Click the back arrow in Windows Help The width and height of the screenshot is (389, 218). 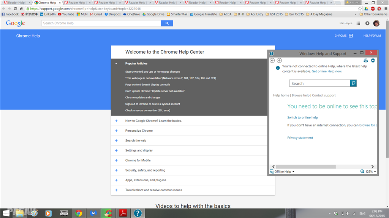(272, 60)
